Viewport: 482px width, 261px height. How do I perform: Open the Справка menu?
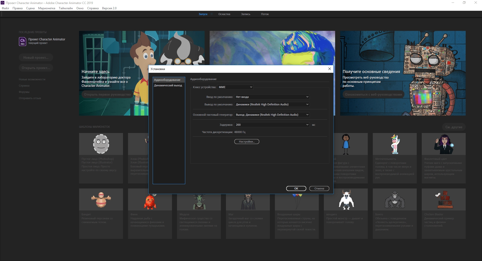tap(93, 8)
